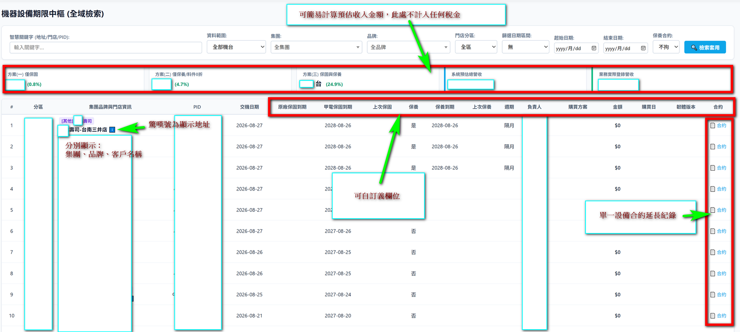Open the 篩選日期區間 dropdown
The width and height of the screenshot is (740, 332).
(x=525, y=47)
